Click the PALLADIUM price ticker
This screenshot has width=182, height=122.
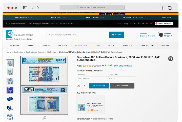click(x=133, y=18)
